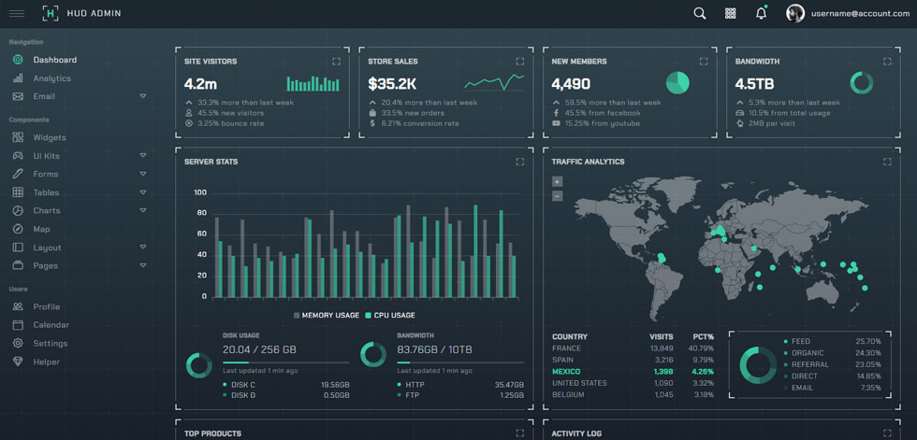Expand the Charts submenu arrow
The image size is (917, 440).
pos(142,210)
